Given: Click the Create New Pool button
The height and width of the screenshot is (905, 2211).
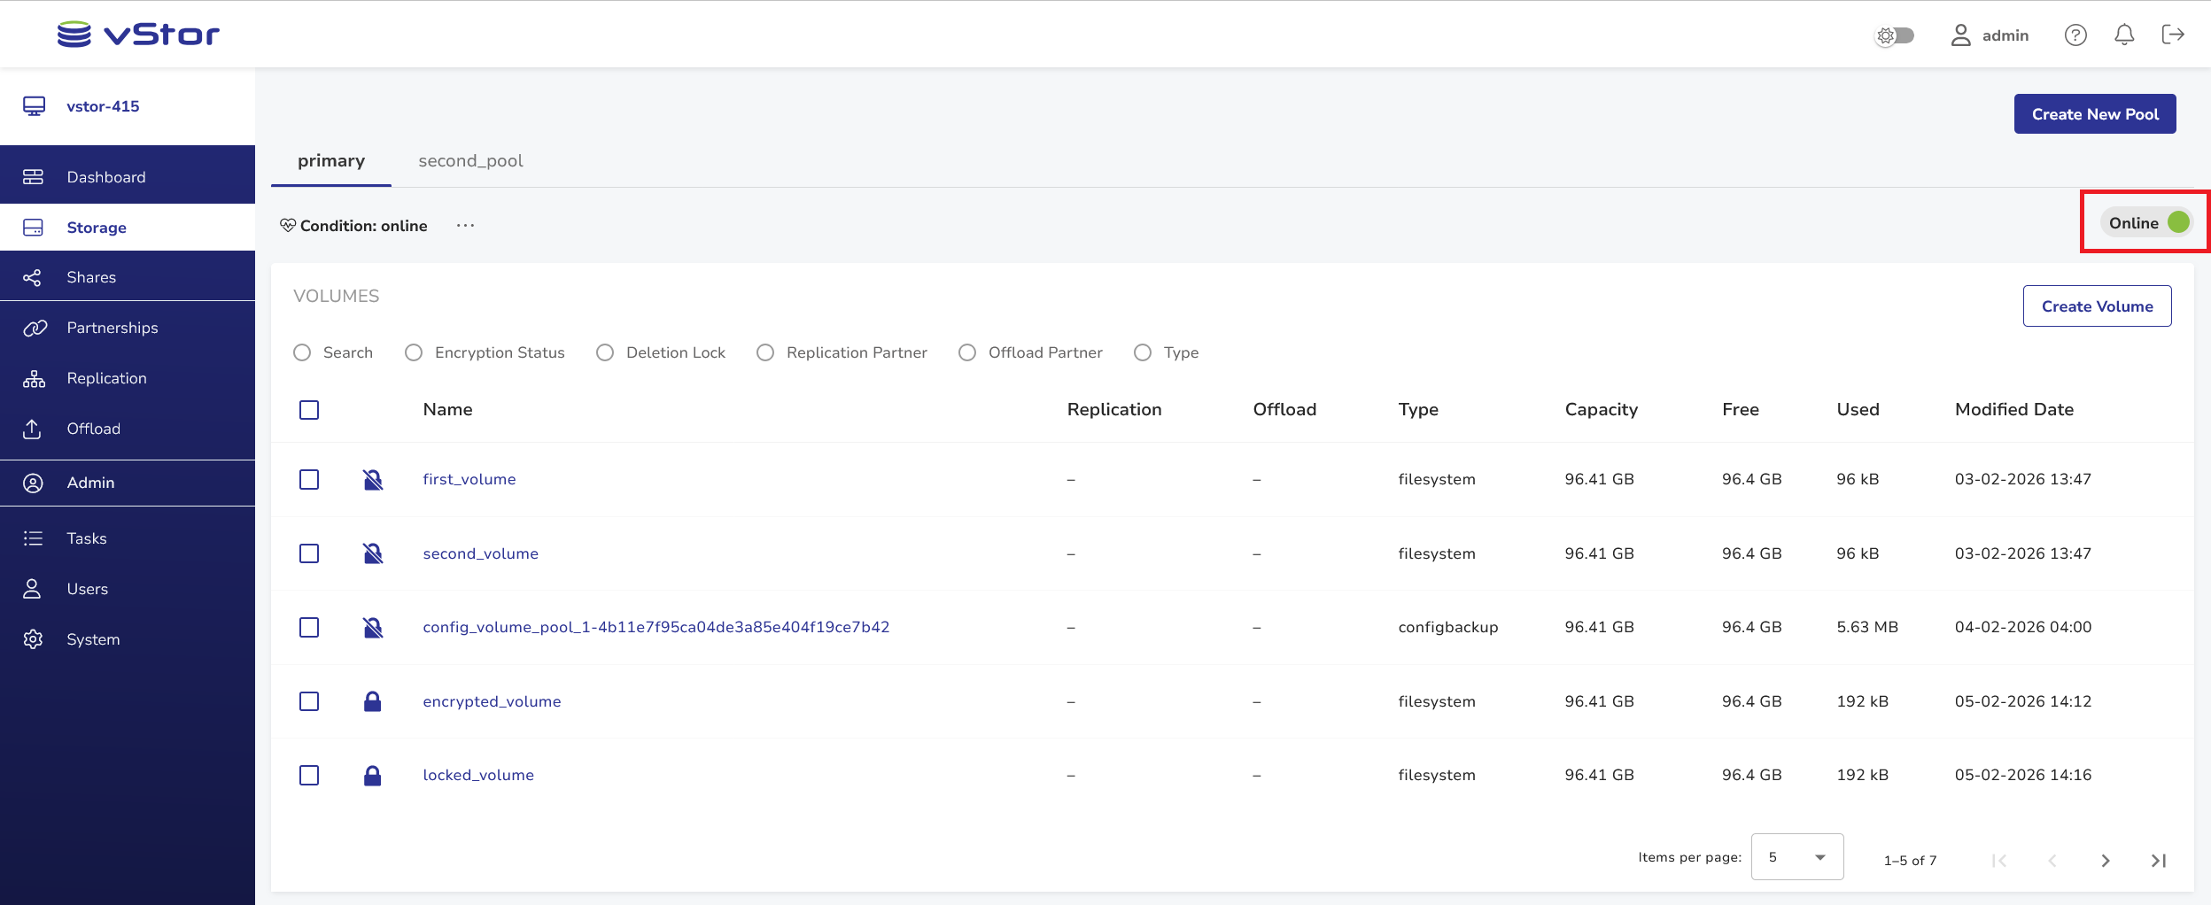Looking at the screenshot, I should pos(2094,114).
